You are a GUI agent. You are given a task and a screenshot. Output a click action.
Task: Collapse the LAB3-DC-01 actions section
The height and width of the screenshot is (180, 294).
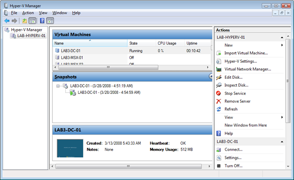click(x=282, y=142)
